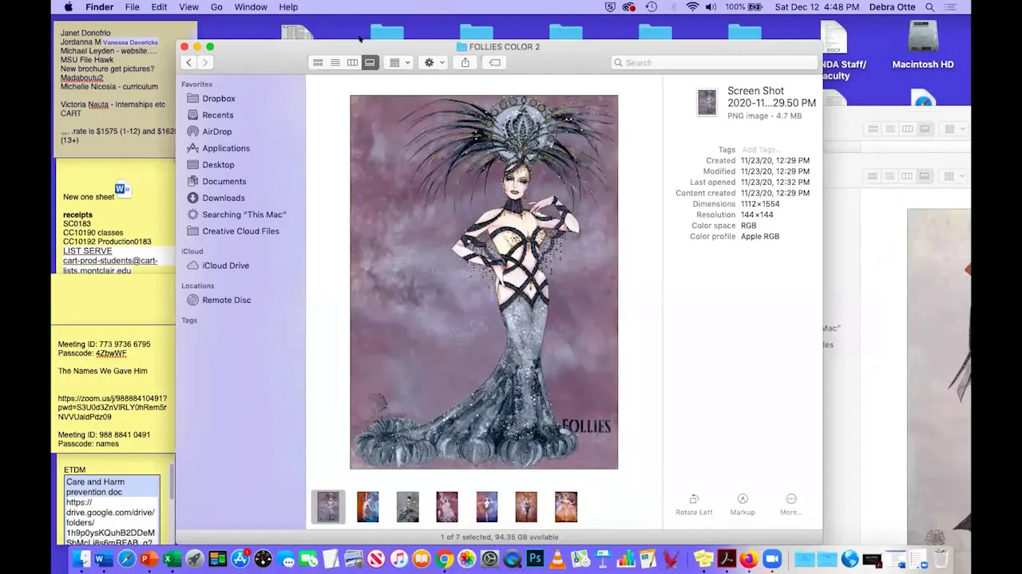1022x574 pixels.
Task: Click the Rotate Left button
Action: (x=694, y=505)
